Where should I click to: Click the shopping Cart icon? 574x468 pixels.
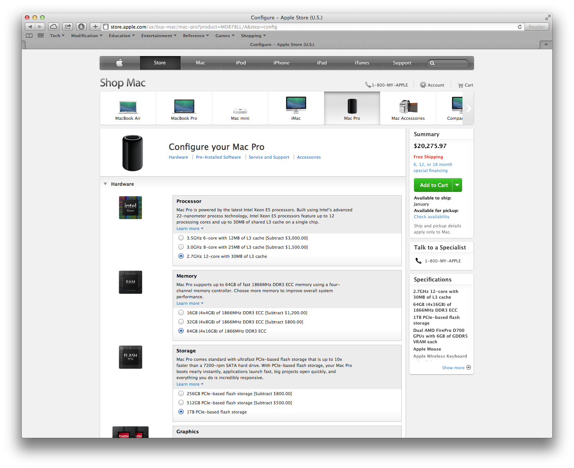pyautogui.click(x=460, y=85)
